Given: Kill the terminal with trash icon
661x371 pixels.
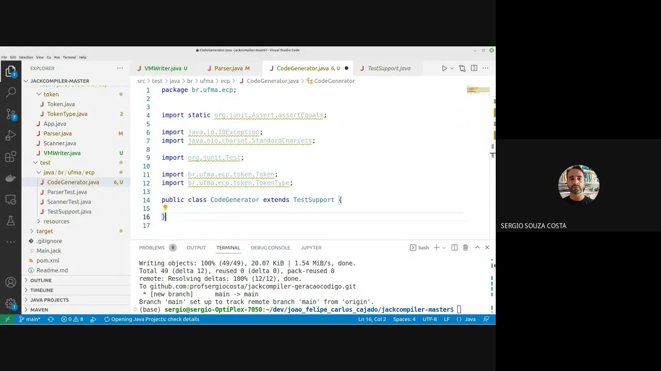Looking at the screenshot, I should [x=465, y=247].
